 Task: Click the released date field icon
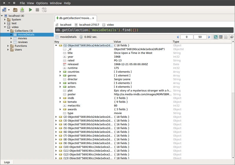tap(65, 64)
